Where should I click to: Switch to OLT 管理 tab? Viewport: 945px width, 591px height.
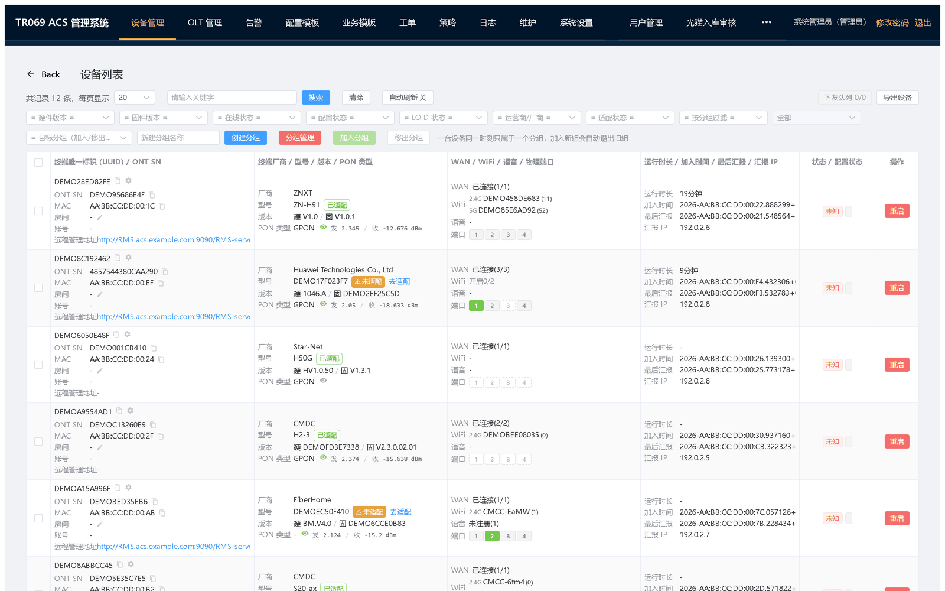click(205, 22)
